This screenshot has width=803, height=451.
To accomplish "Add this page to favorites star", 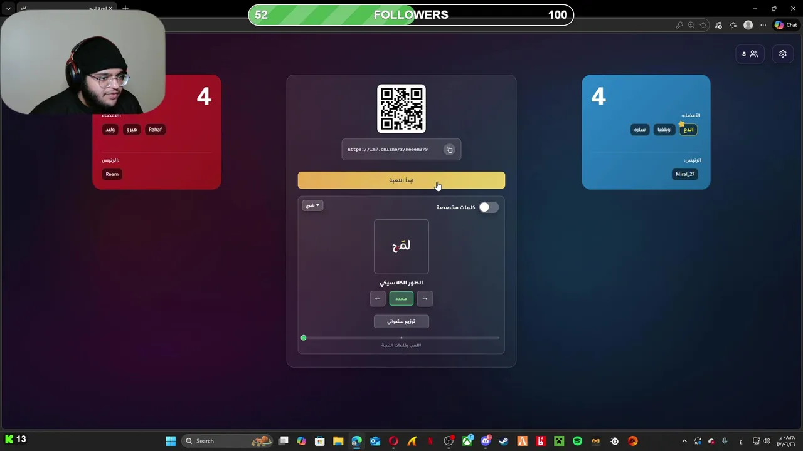I will point(703,25).
